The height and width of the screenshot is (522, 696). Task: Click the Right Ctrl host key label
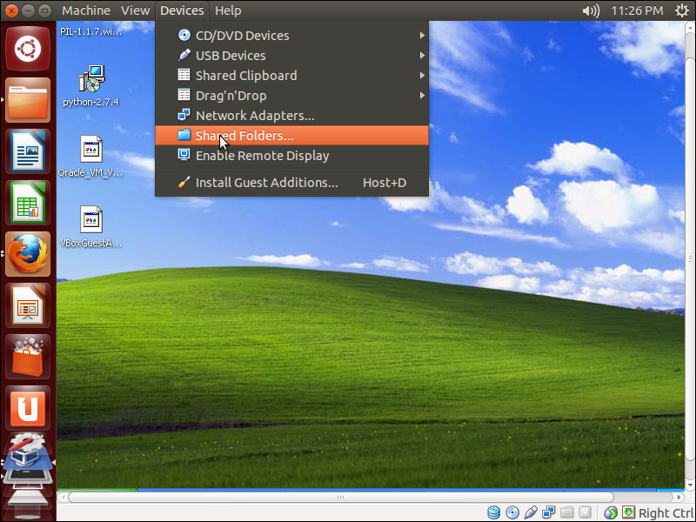(666, 512)
